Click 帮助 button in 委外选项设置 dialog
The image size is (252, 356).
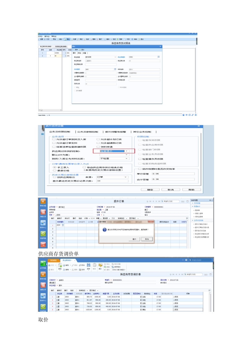[192, 190]
